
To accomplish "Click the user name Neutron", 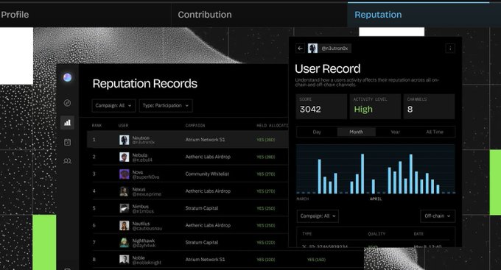I will click(141, 138).
